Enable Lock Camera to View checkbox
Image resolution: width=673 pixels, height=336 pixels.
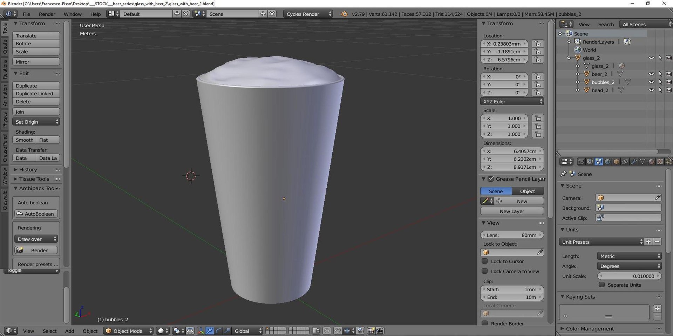(x=485, y=271)
